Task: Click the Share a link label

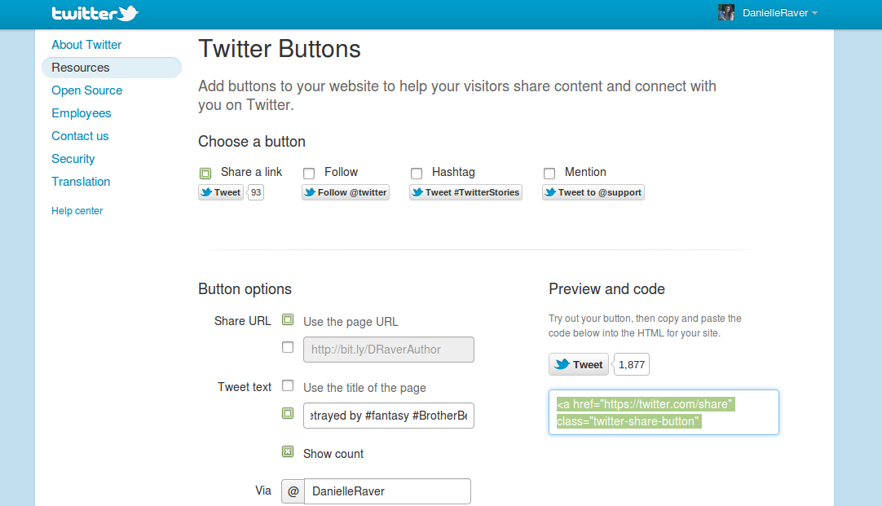Action: click(251, 172)
